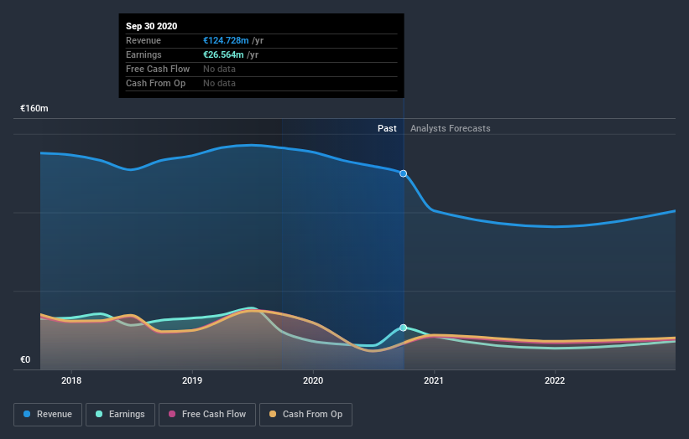The image size is (689, 439).
Task: Click the Revenue data point on blue line
Action: (x=403, y=173)
